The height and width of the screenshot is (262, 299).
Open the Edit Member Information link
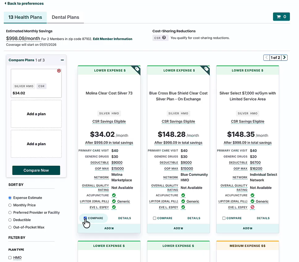tap(113, 39)
